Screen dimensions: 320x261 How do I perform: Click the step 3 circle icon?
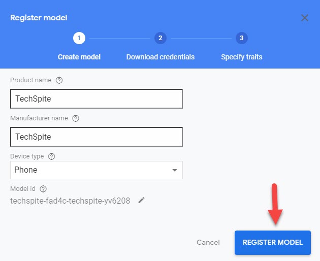point(241,38)
